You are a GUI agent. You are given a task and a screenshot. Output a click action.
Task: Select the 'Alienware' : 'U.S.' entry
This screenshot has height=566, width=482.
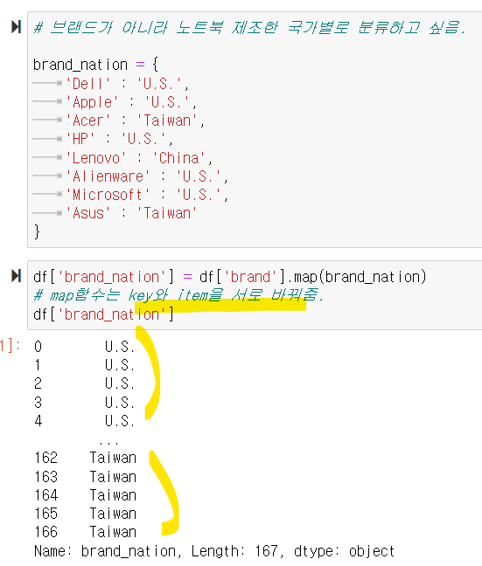(147, 176)
